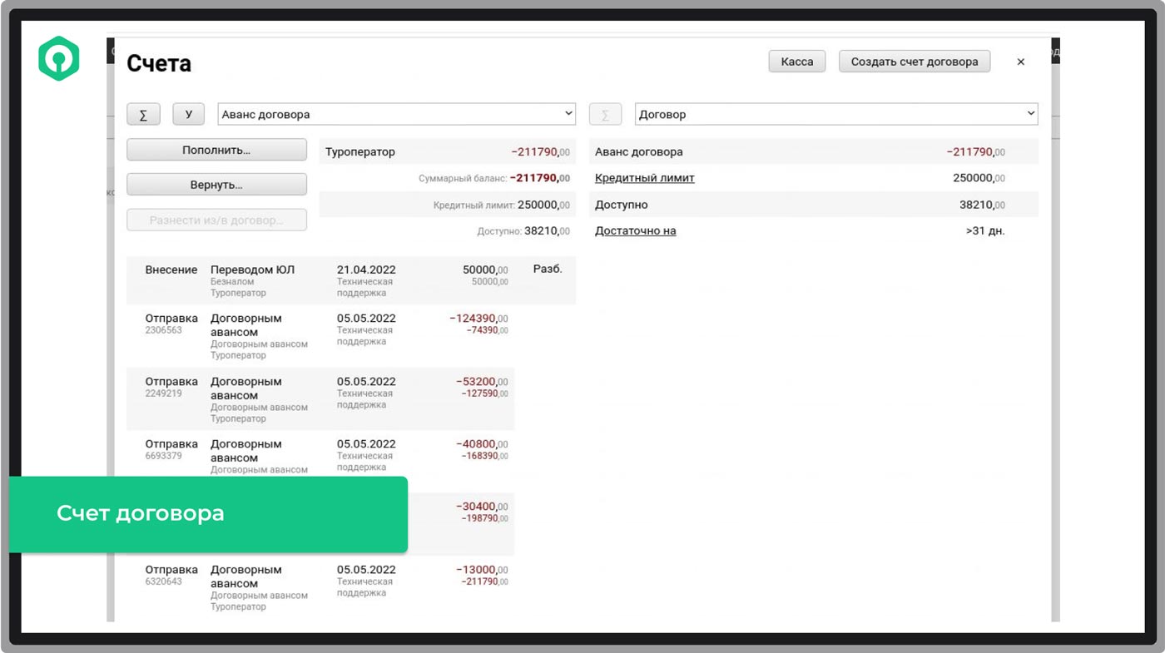Close the Счета dialog with the × button
The height and width of the screenshot is (653, 1165).
(1021, 61)
